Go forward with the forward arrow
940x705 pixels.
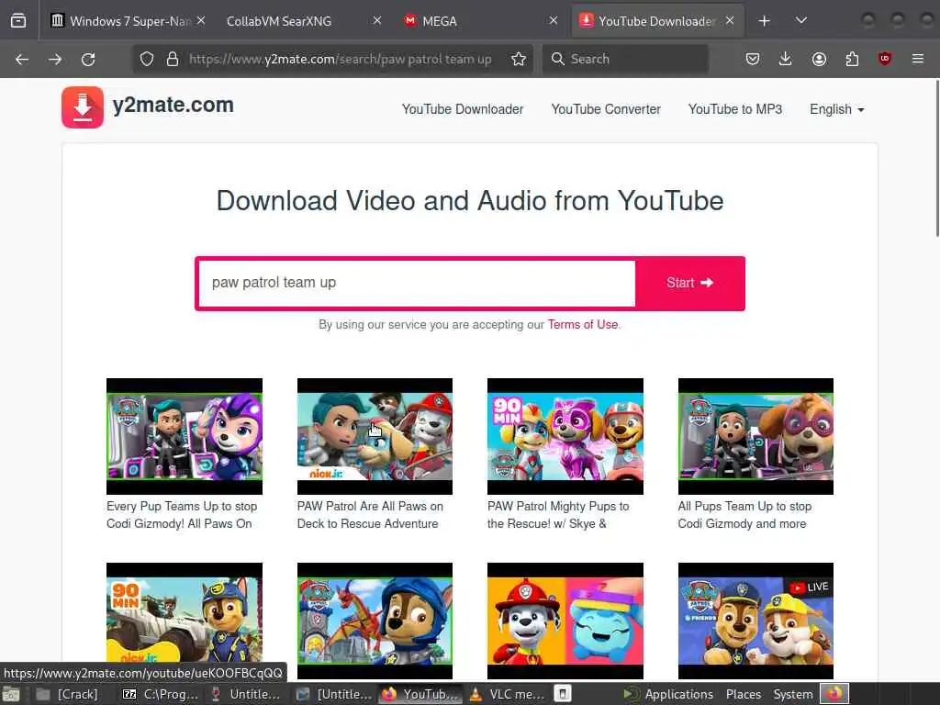click(x=55, y=59)
